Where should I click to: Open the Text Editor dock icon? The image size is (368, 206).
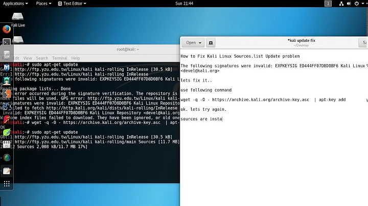(7, 171)
